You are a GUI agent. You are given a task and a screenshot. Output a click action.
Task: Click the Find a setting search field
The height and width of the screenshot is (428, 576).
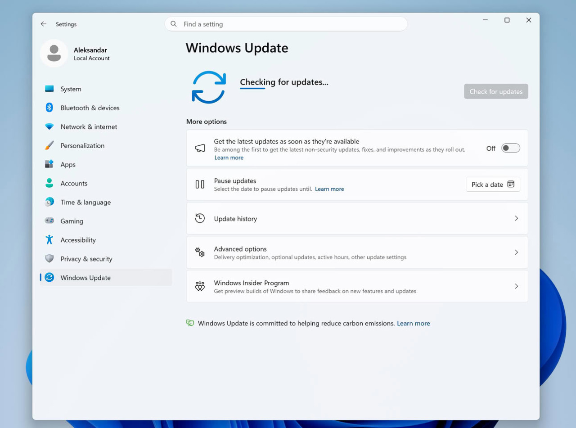(286, 24)
